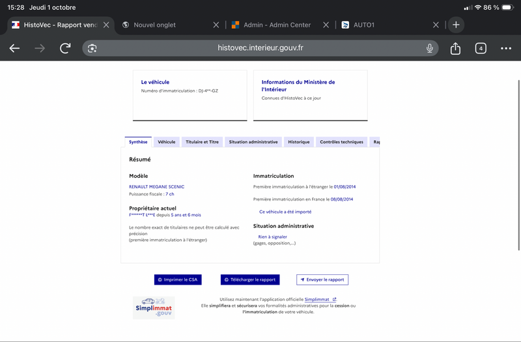Click the battery indicator icon
Viewport: 521px width, 342px height.
(508, 7)
